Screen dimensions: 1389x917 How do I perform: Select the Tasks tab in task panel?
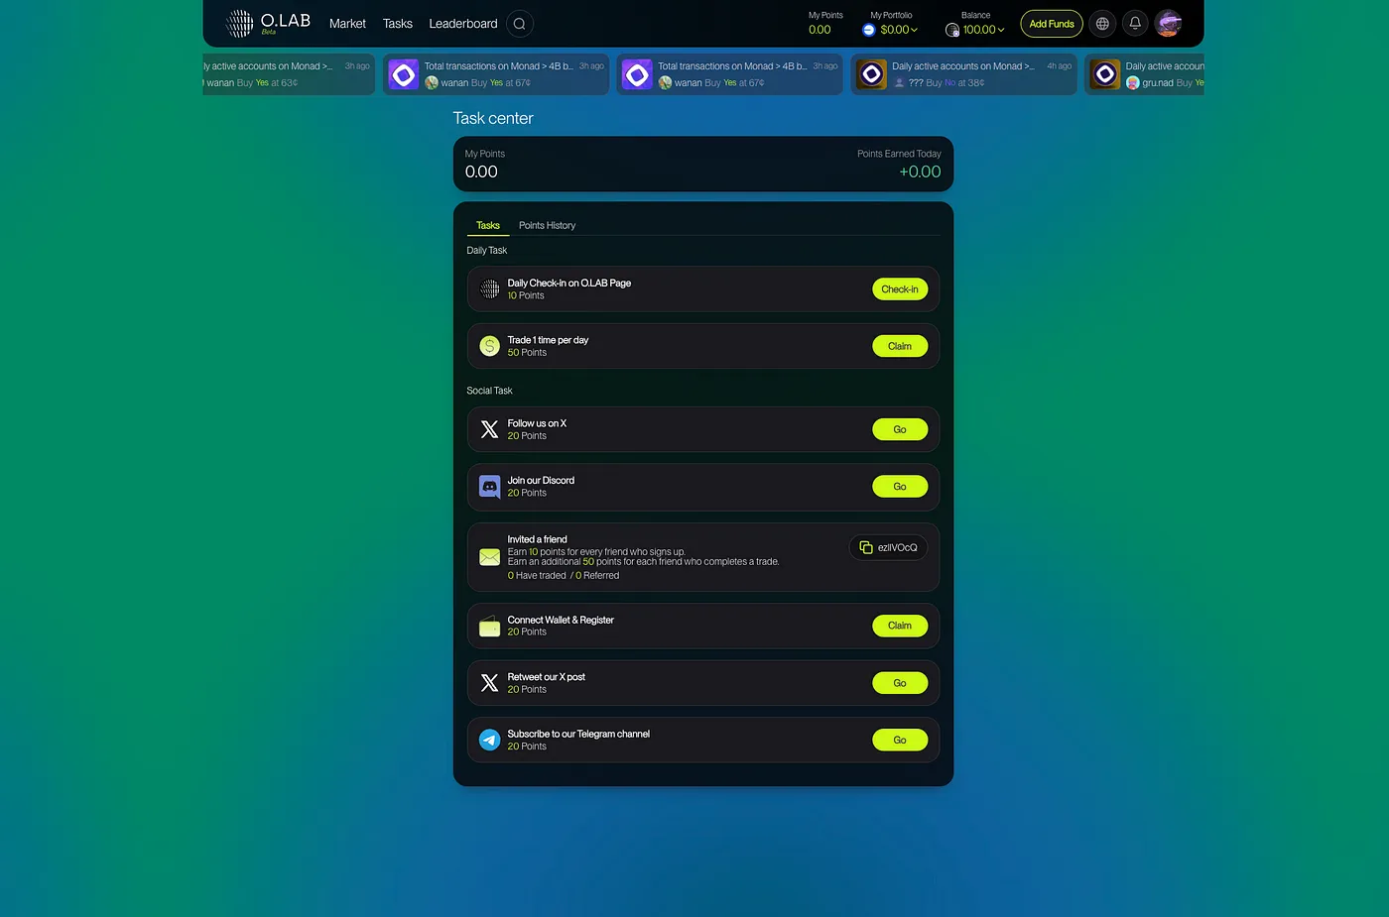tap(487, 225)
